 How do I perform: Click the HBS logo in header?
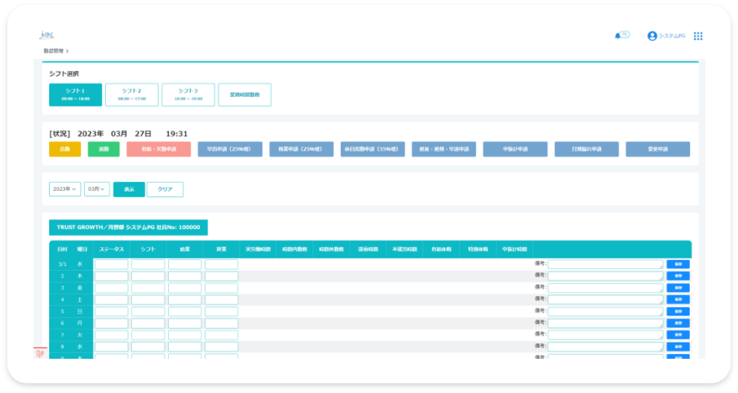[x=46, y=35]
